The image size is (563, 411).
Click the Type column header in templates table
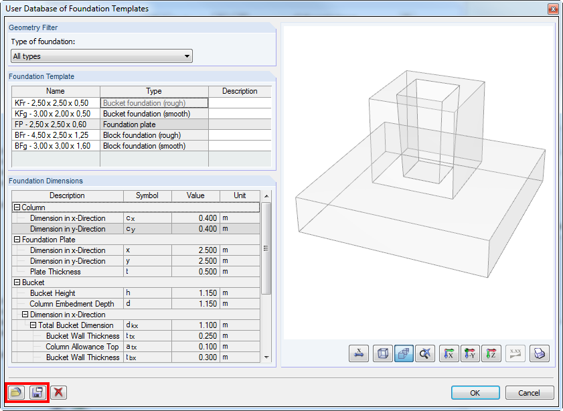pos(154,91)
